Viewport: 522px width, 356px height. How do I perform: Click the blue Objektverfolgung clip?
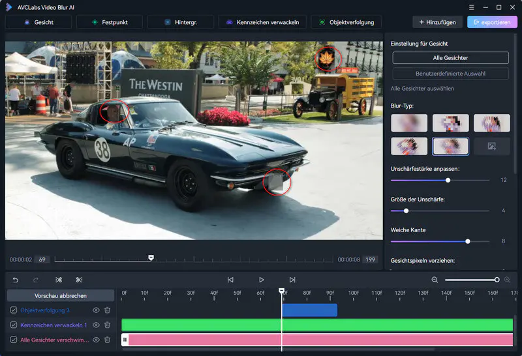click(309, 310)
